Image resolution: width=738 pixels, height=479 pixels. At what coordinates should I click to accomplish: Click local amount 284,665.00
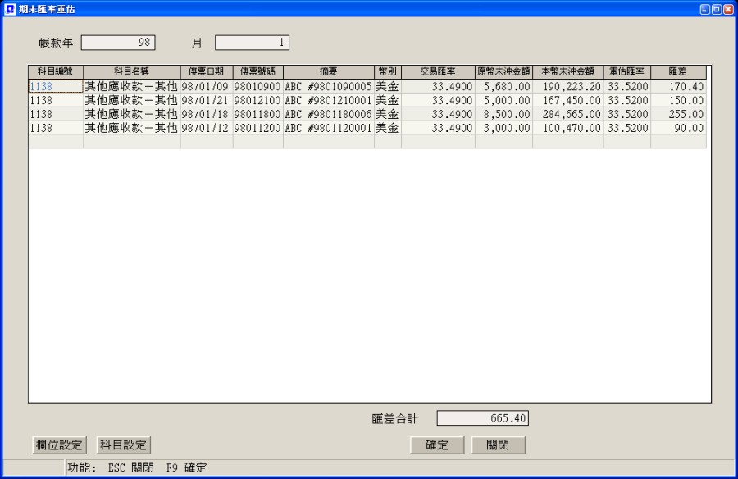pos(567,114)
